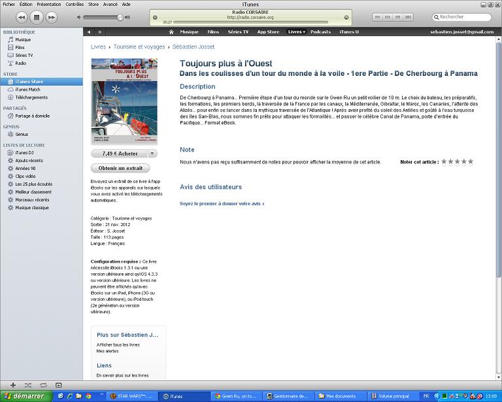Viewport: 502px width, 402px height.
Task: Toggle repeat in the bottom bar
Action: (43, 385)
